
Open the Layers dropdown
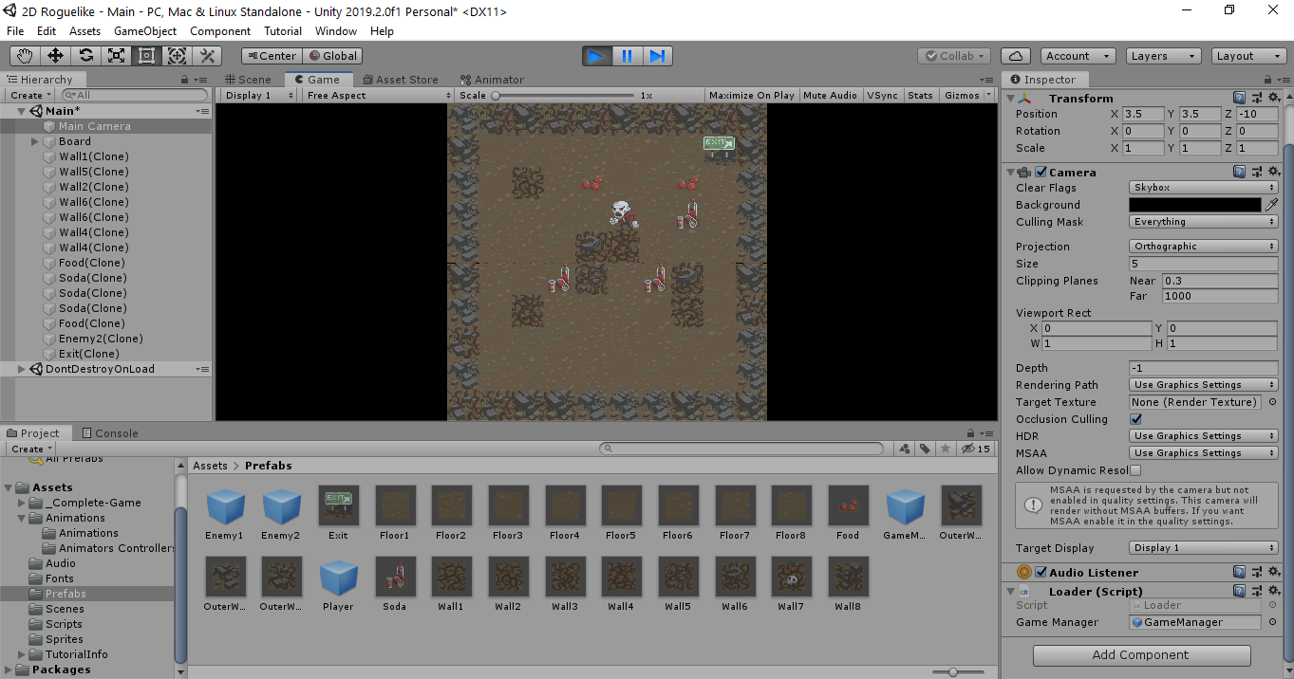coord(1163,56)
